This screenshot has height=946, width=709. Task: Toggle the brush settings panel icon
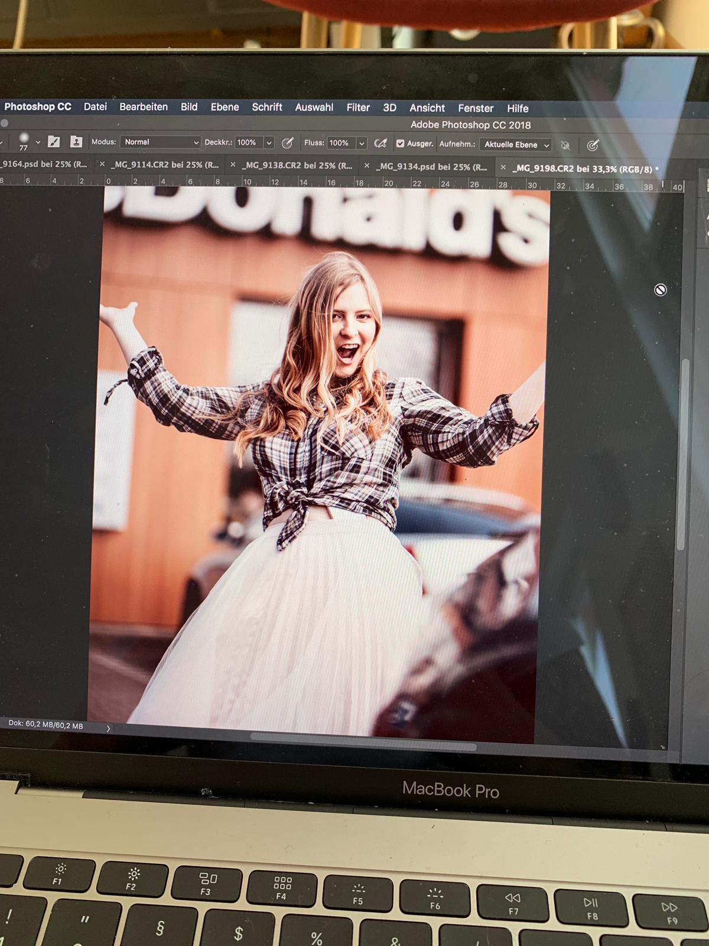click(x=54, y=141)
